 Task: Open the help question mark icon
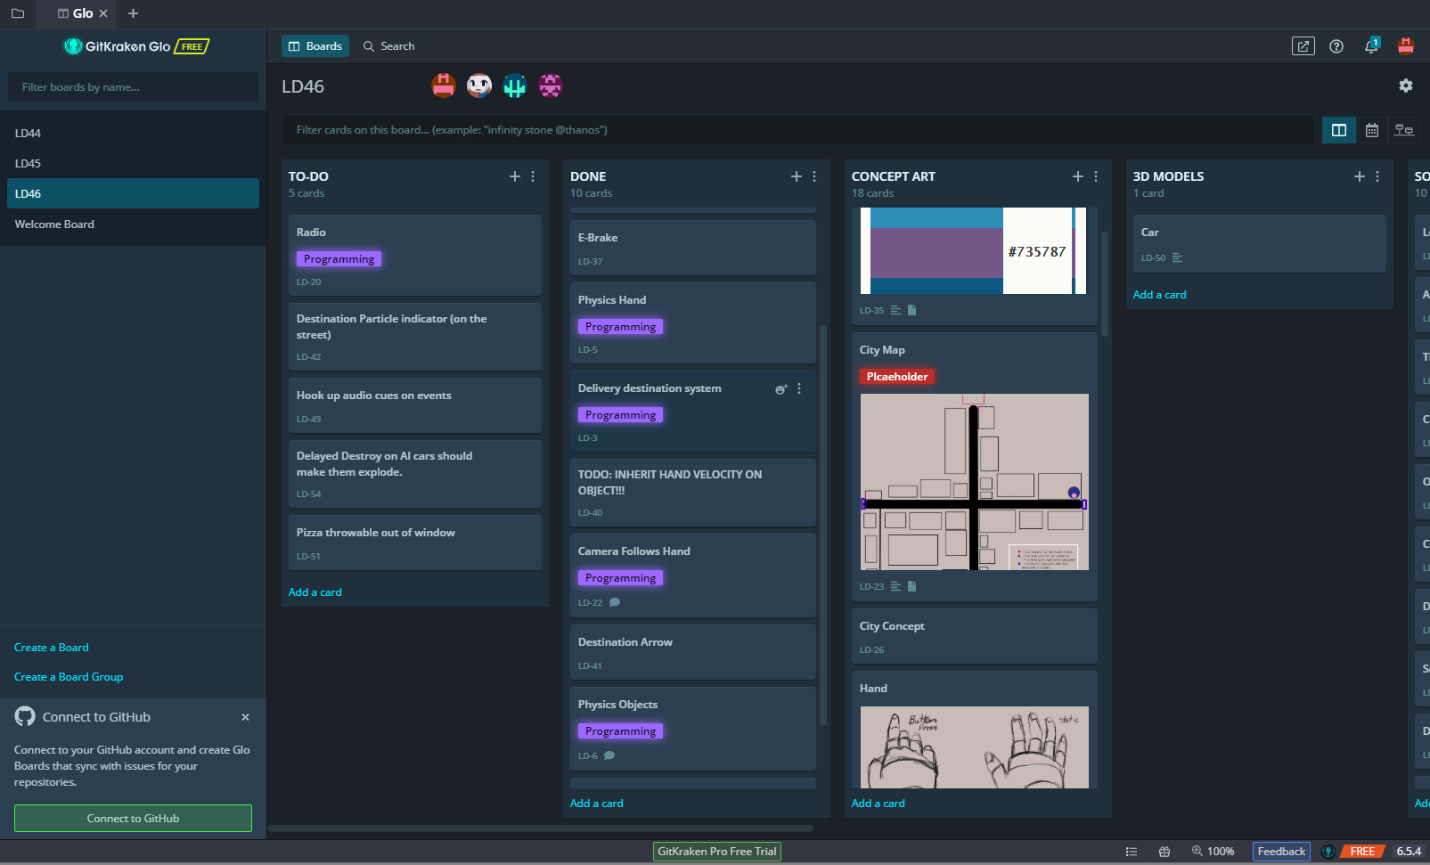[1336, 46]
